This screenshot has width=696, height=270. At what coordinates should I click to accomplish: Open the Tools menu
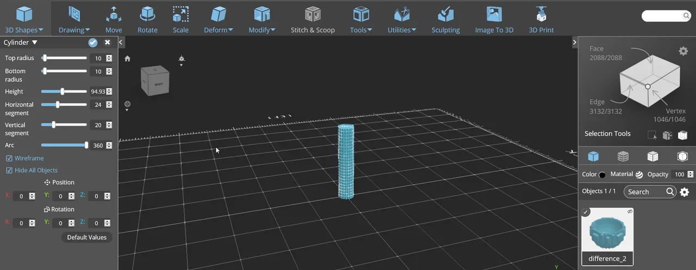[x=361, y=19]
